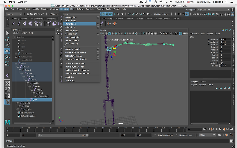Click the Open Scene folder icon
This screenshot has width=237, height=148.
pyautogui.click(x=32, y=14)
